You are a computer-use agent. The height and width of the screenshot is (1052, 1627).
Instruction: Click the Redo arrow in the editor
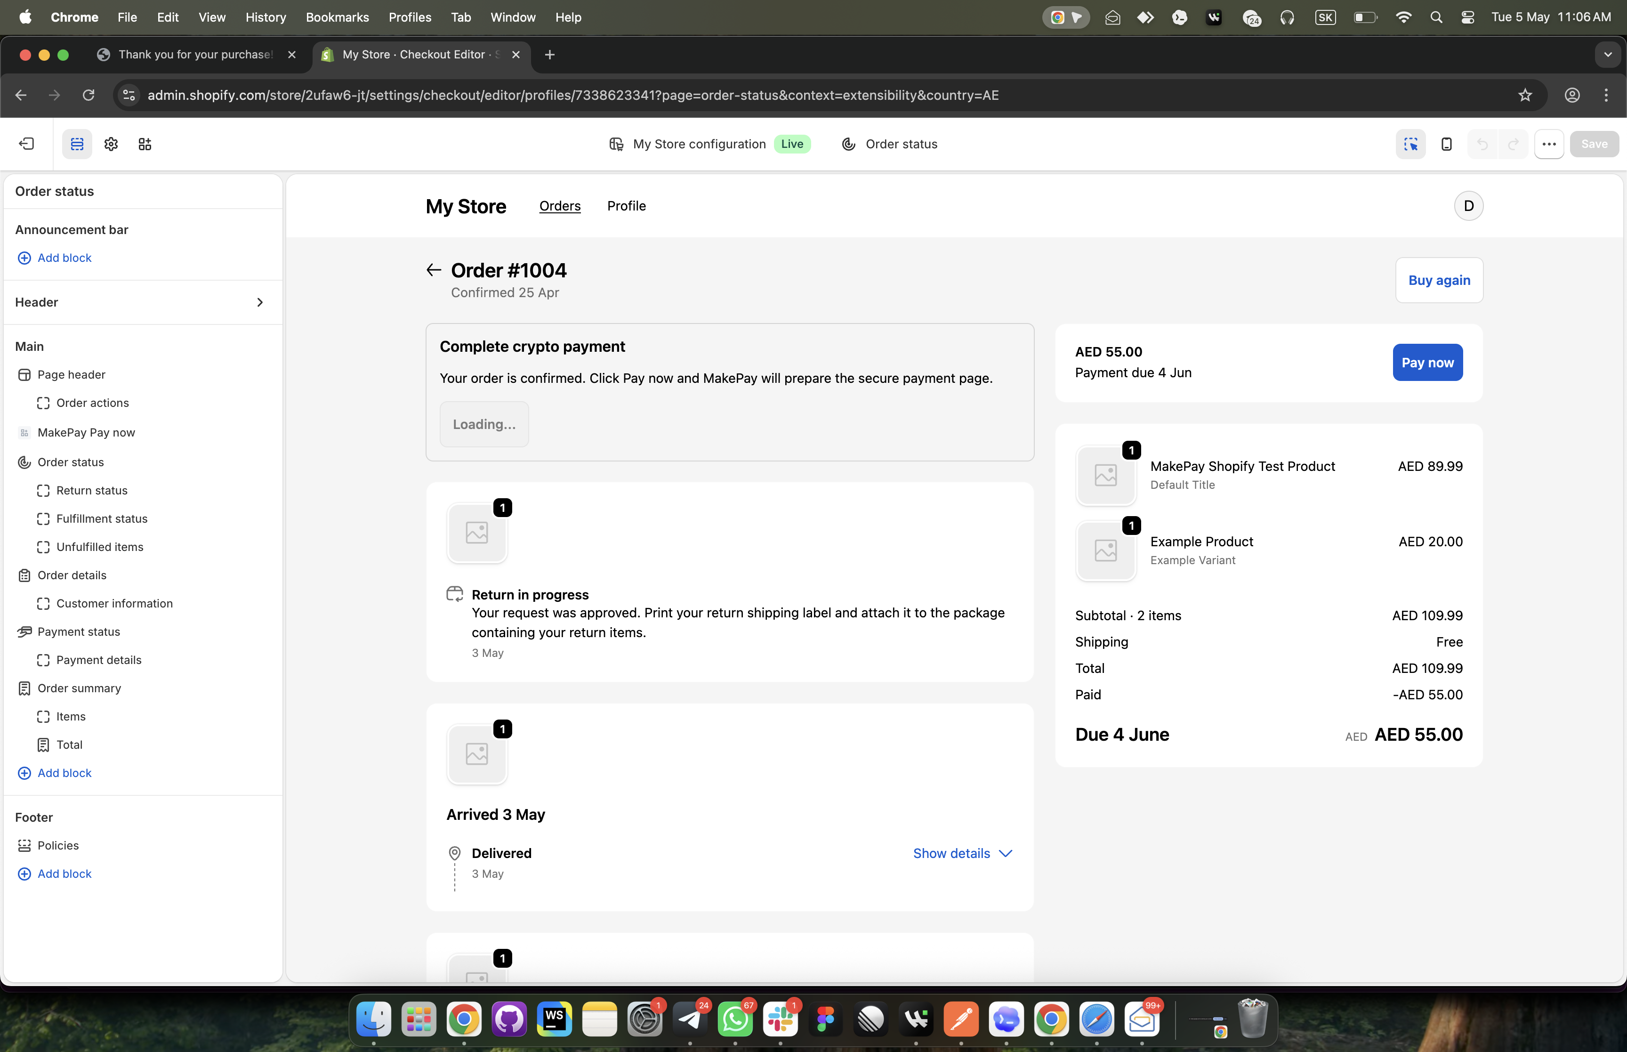(x=1513, y=144)
